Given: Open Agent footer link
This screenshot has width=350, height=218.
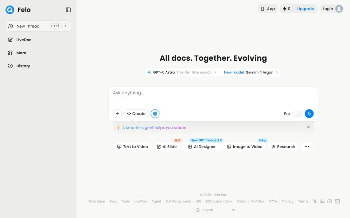Looking at the screenshot, I should pyautogui.click(x=156, y=201).
